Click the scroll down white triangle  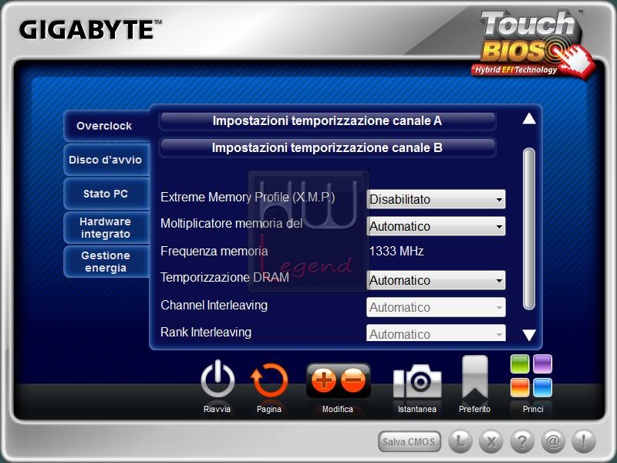[x=529, y=335]
